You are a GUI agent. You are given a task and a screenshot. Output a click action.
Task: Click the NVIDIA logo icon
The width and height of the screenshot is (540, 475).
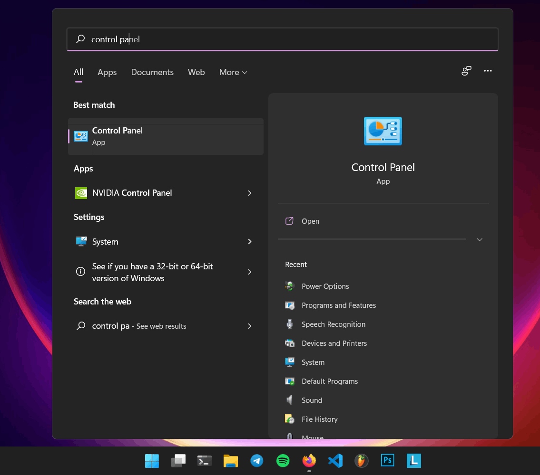tap(81, 193)
